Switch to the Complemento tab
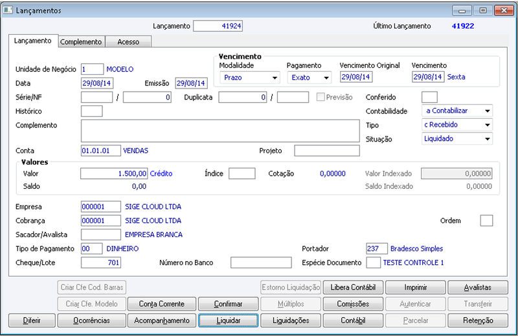This screenshot has height=336, width=518. (x=81, y=42)
